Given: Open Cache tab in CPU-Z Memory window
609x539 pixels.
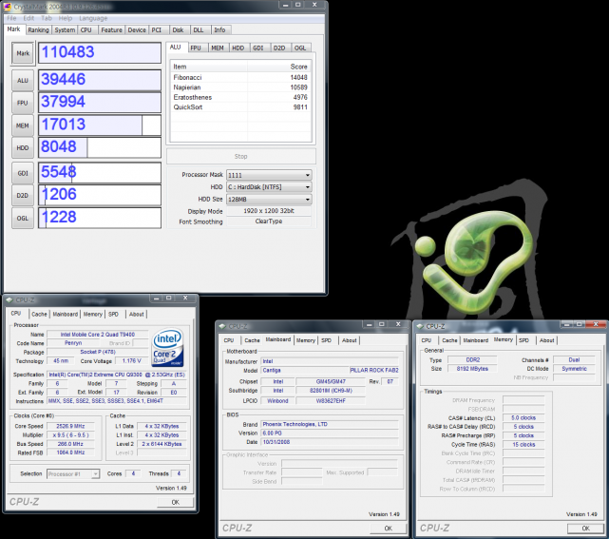Looking at the screenshot, I should click(x=449, y=340).
